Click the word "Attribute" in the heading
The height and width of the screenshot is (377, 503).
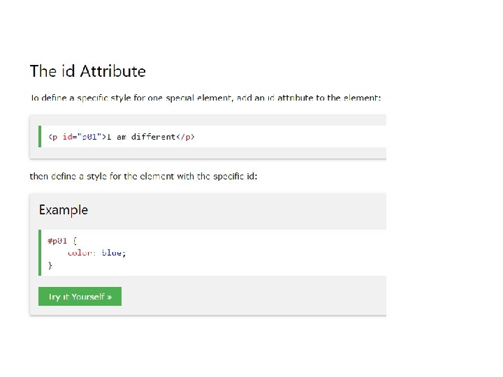[x=113, y=71]
